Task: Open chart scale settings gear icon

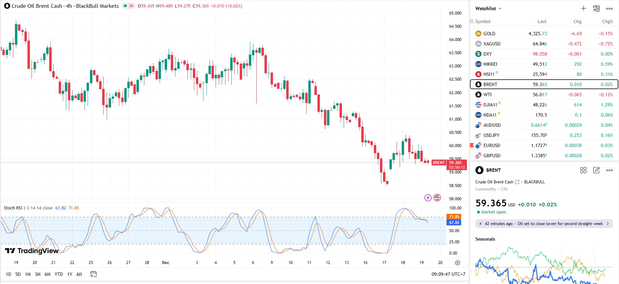Action: tap(457, 263)
